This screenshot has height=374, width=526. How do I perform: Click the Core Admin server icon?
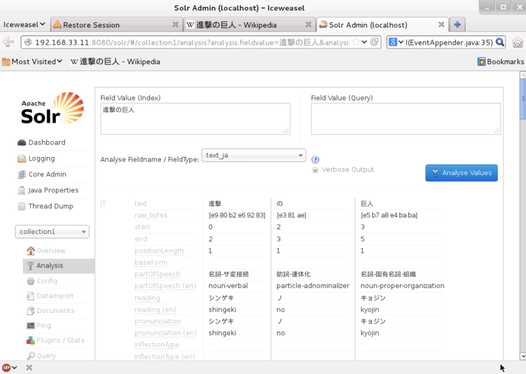pos(22,175)
